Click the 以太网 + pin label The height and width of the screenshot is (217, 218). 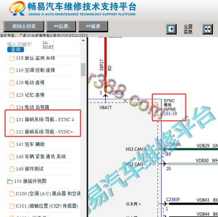coord(133,204)
